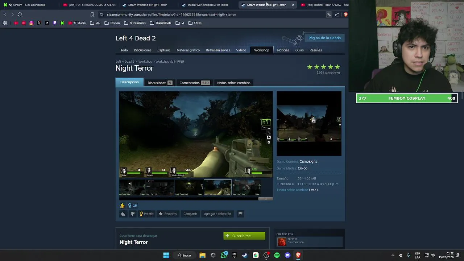The height and width of the screenshot is (261, 464).
Task: Open Agregar a colección
Action: pyautogui.click(x=217, y=214)
